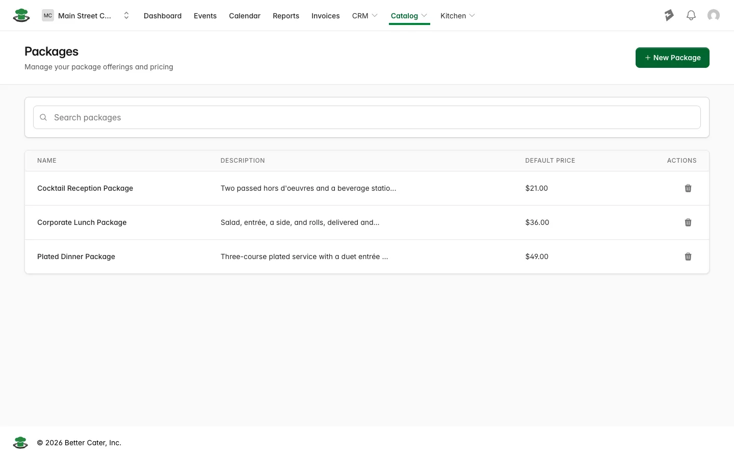Switch to the Calendar page

245,16
